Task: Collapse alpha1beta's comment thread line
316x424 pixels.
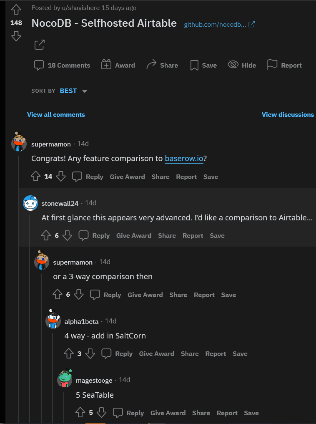Action: pos(53,376)
